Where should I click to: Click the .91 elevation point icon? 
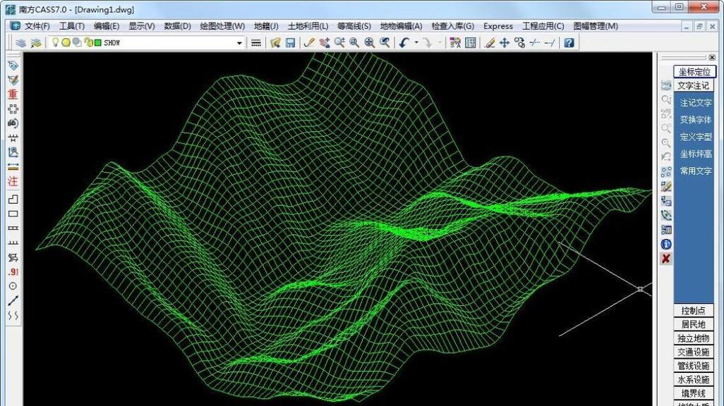click(13, 272)
